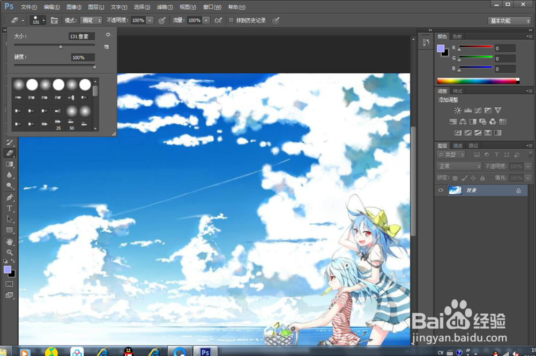Open brush preset picker gear menu

coord(108,34)
